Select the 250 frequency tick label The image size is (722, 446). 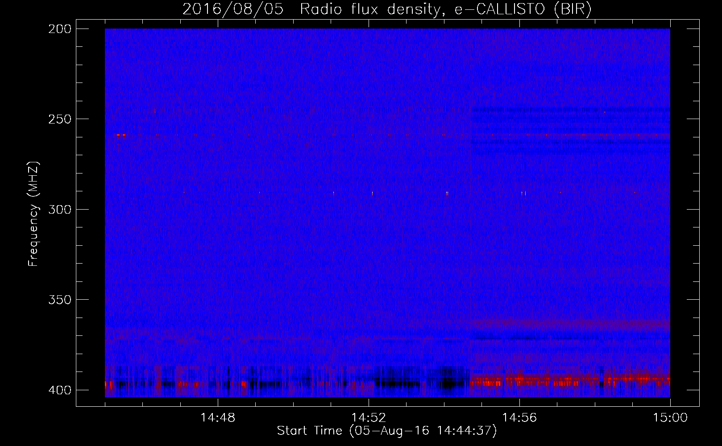click(59, 119)
